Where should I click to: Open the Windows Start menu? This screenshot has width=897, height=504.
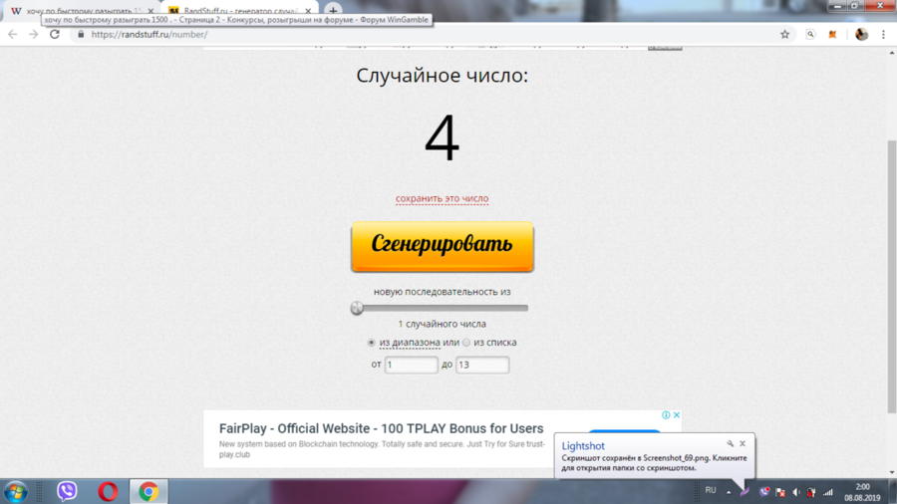16,491
